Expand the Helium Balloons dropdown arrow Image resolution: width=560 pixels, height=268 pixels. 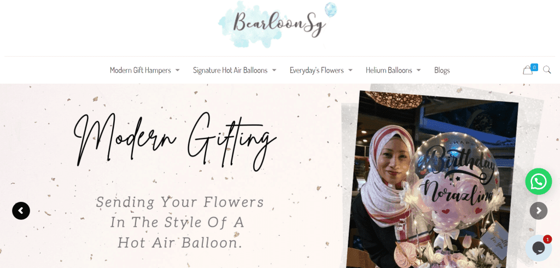pos(418,71)
